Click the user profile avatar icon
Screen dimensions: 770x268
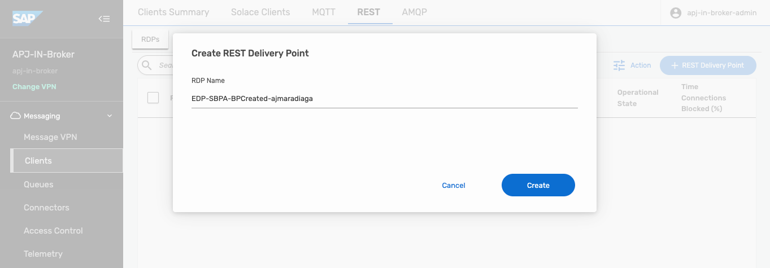676,12
